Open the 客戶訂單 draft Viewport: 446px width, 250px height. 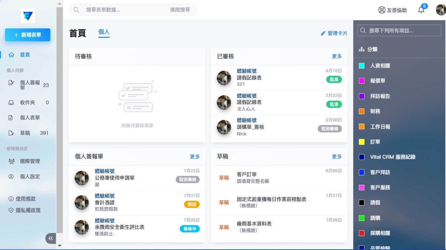coord(279,178)
